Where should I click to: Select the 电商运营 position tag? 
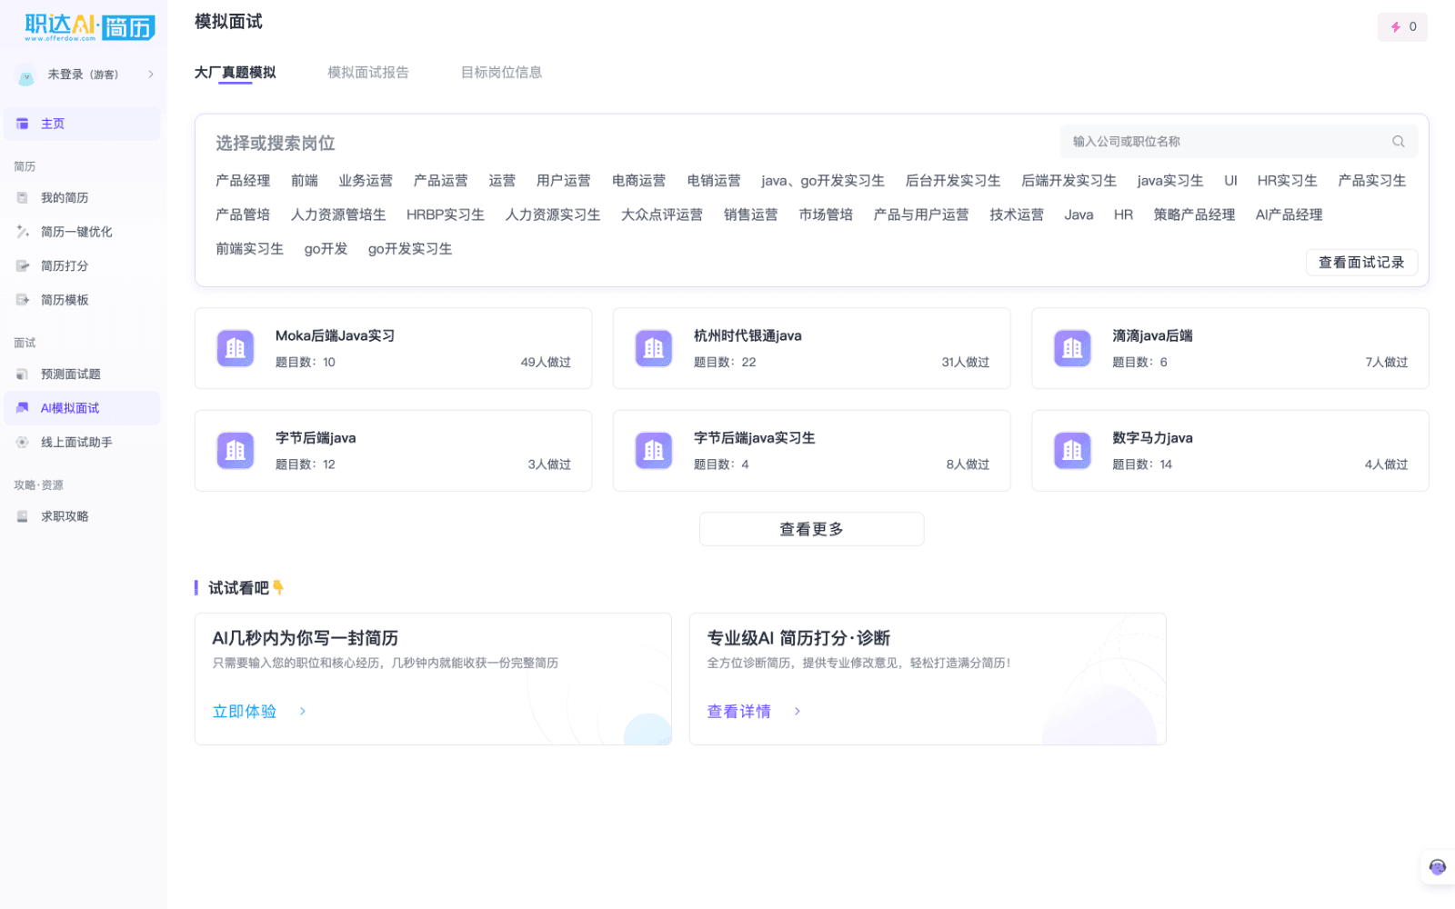point(639,181)
